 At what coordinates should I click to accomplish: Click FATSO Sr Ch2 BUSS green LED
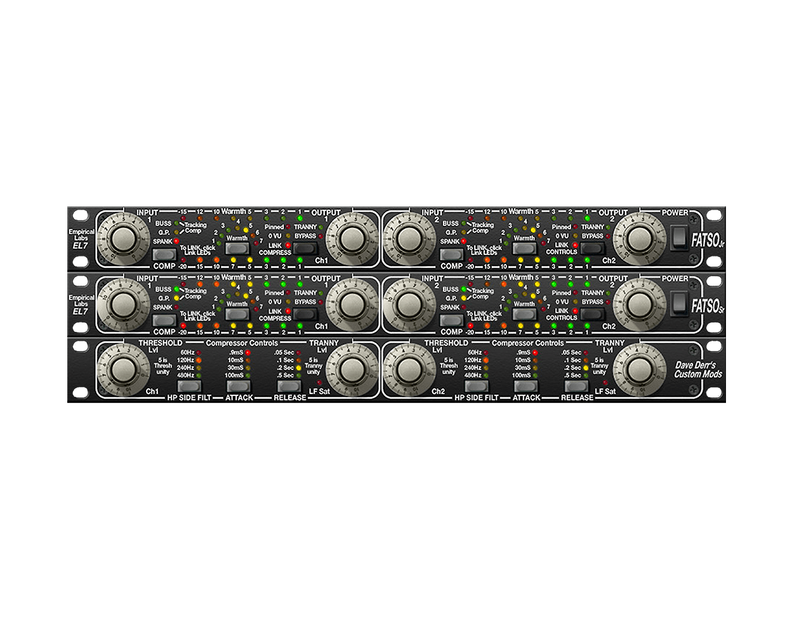[x=463, y=289]
